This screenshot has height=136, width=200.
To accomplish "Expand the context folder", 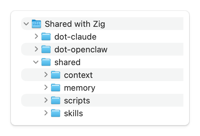I will (x=46, y=75).
